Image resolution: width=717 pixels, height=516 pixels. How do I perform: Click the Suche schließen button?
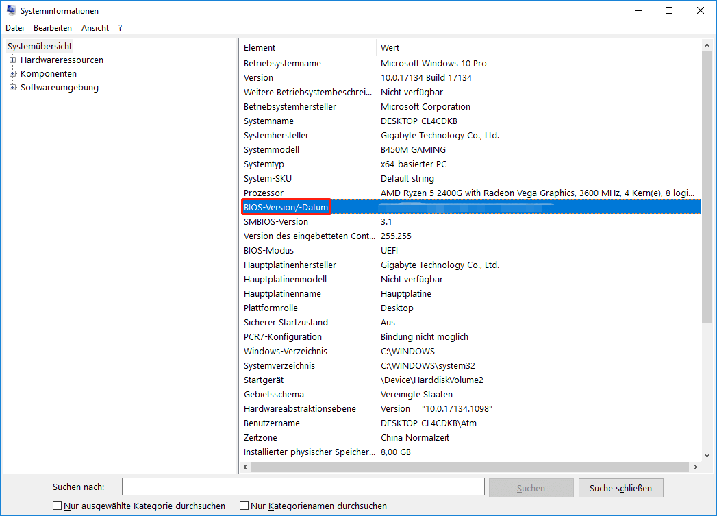pos(620,488)
